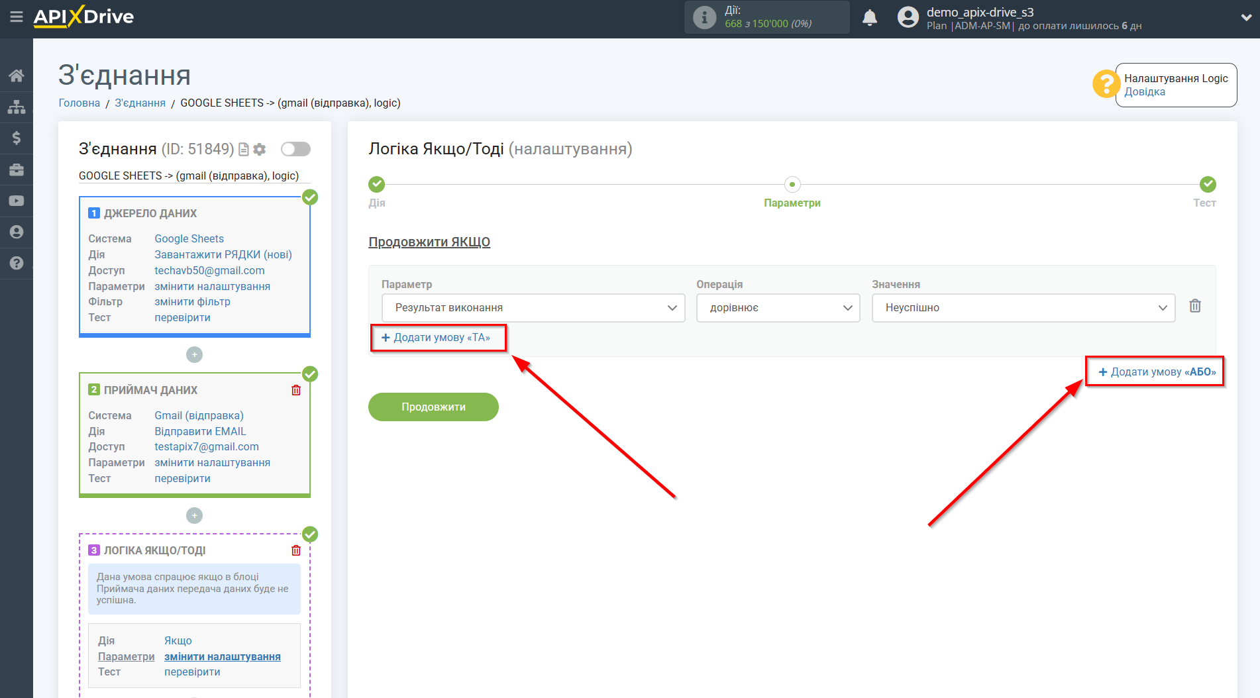Open the Gmail (відправка) system link
This screenshot has width=1260, height=698.
(x=199, y=415)
